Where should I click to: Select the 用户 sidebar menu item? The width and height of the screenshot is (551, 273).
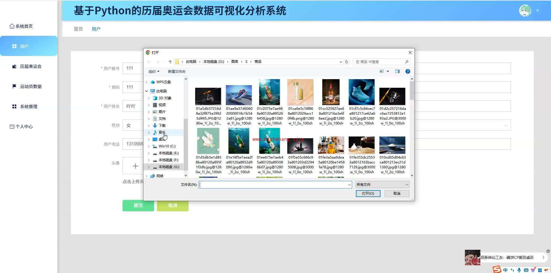pos(29,46)
